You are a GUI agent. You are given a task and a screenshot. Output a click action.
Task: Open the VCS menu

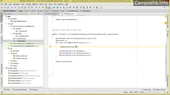click(55, 4)
